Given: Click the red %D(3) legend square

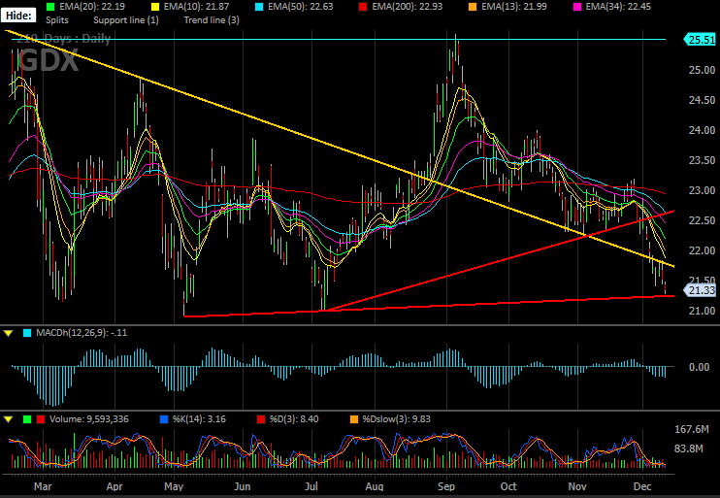Looking at the screenshot, I should (x=261, y=419).
